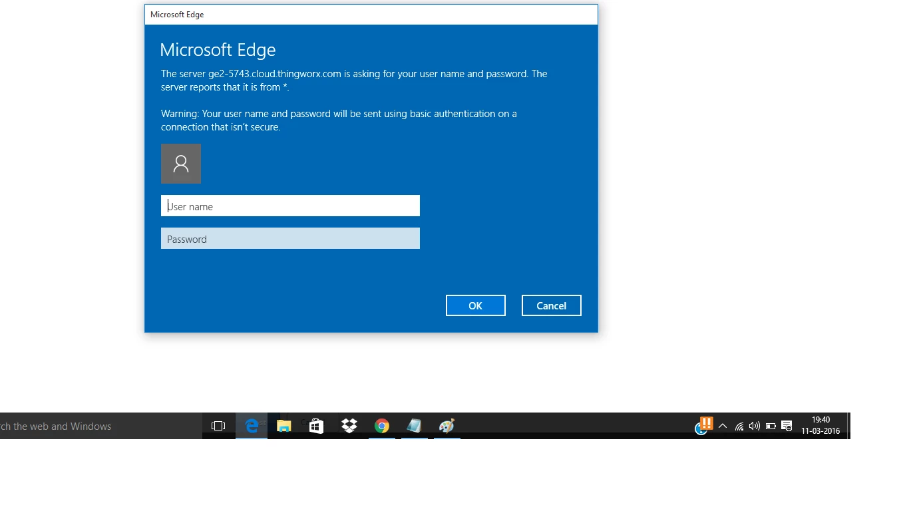This screenshot has width=909, height=511.
Task: Click the large "Microsoft Edge" heading
Action: [x=218, y=50]
